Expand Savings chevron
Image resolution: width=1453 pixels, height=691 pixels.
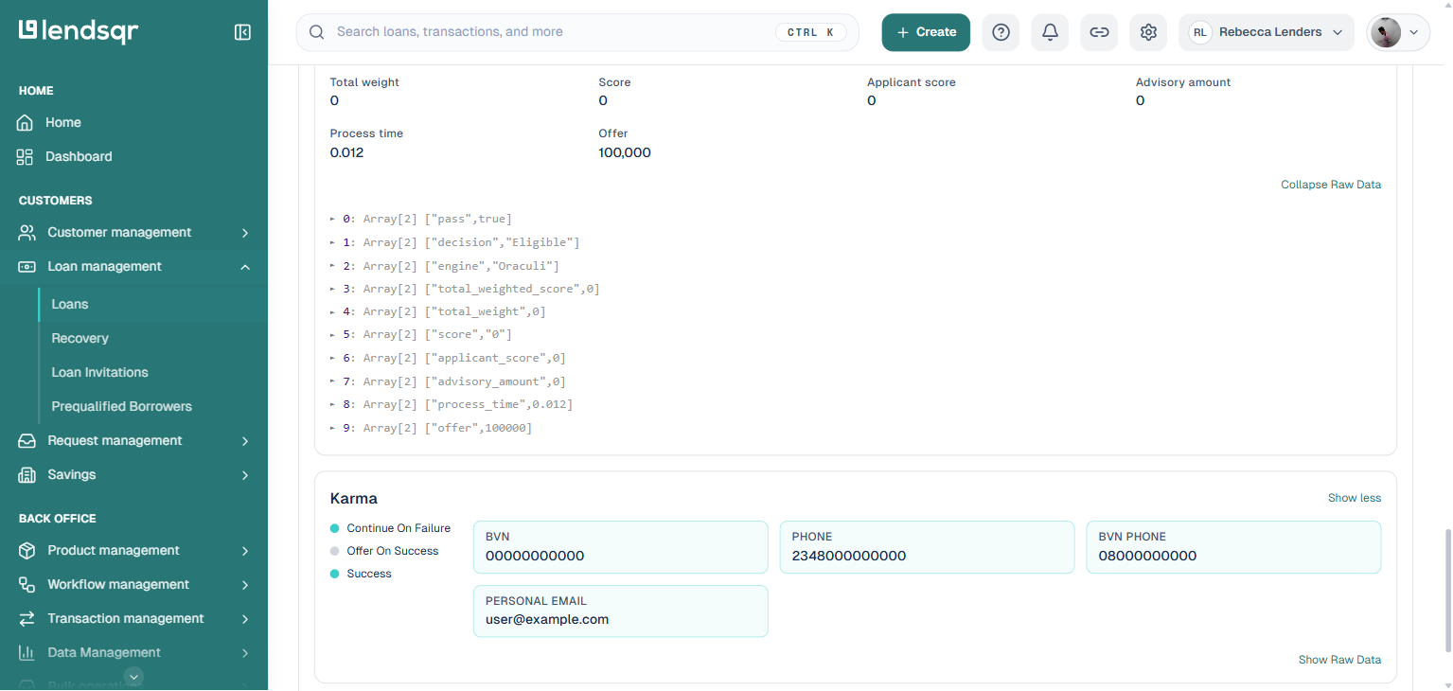[x=245, y=474]
